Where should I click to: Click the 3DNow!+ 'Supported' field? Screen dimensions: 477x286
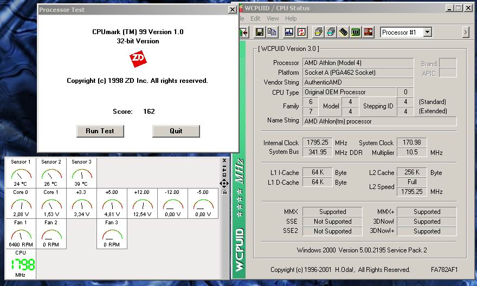(x=427, y=231)
